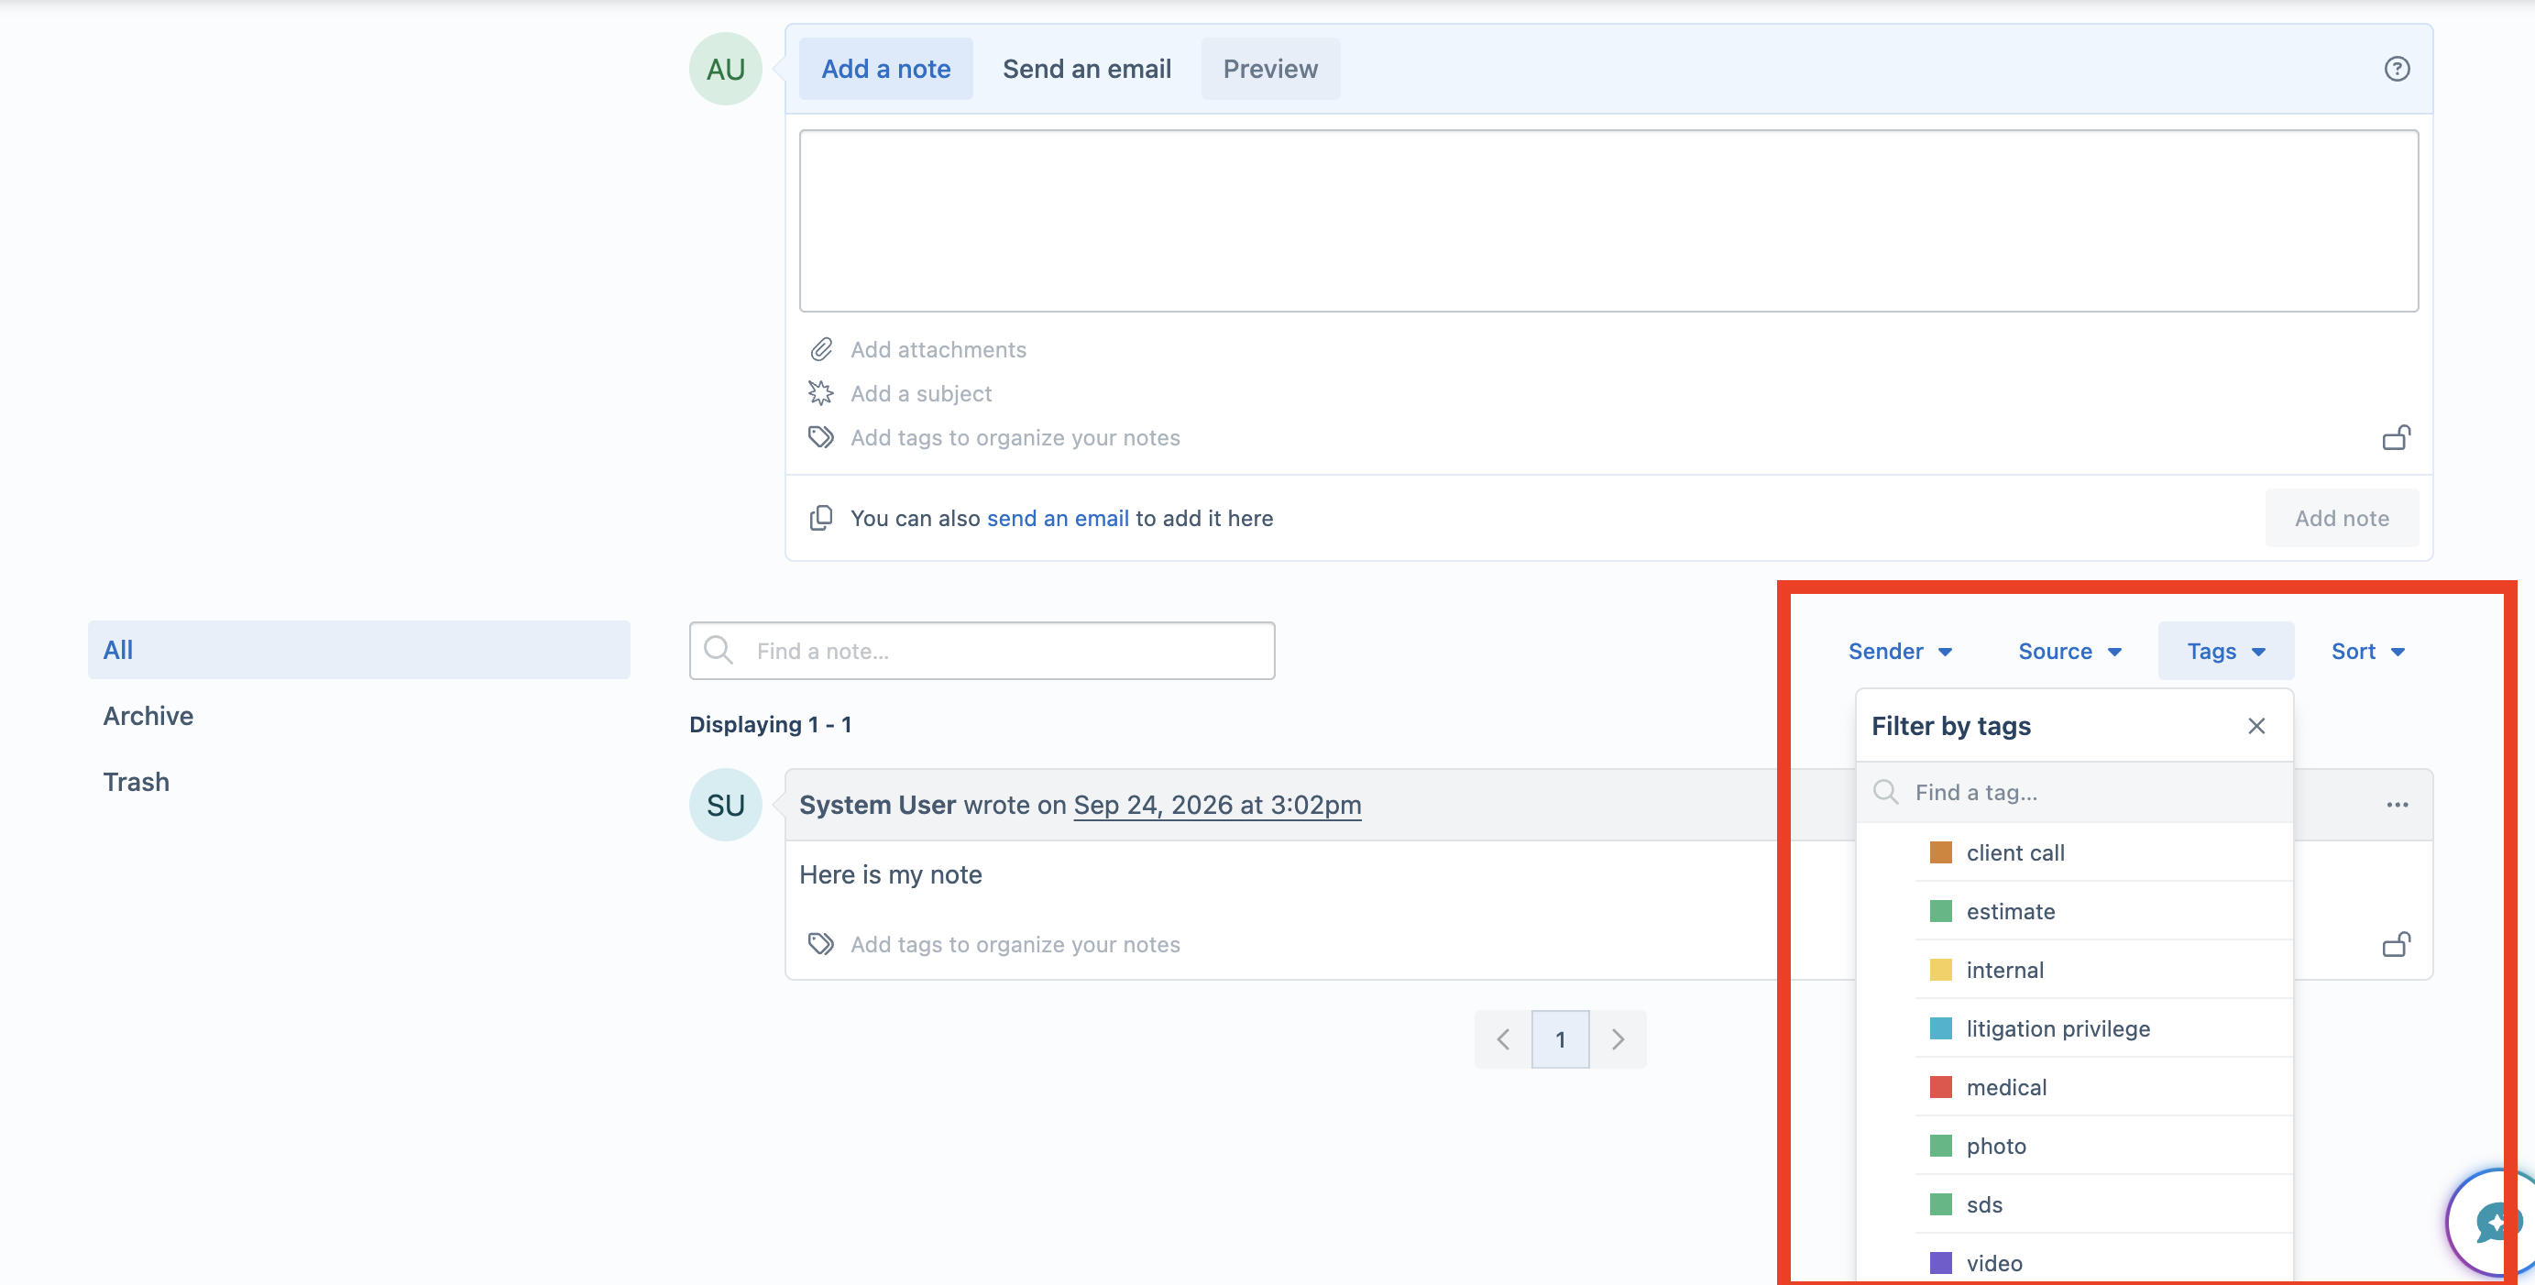
Task: Expand the Source filter dropdown
Action: click(2069, 652)
